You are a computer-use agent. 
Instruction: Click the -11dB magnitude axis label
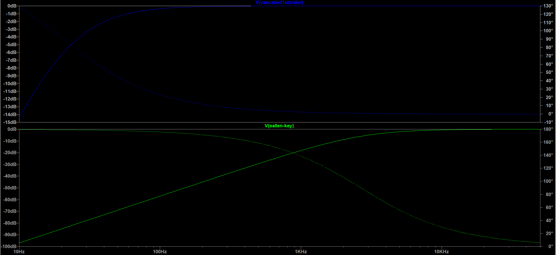pyautogui.click(x=10, y=91)
